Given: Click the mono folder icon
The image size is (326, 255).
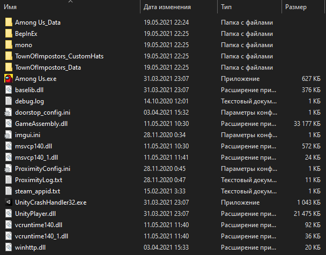Looking at the screenshot, I should click(x=8, y=45).
